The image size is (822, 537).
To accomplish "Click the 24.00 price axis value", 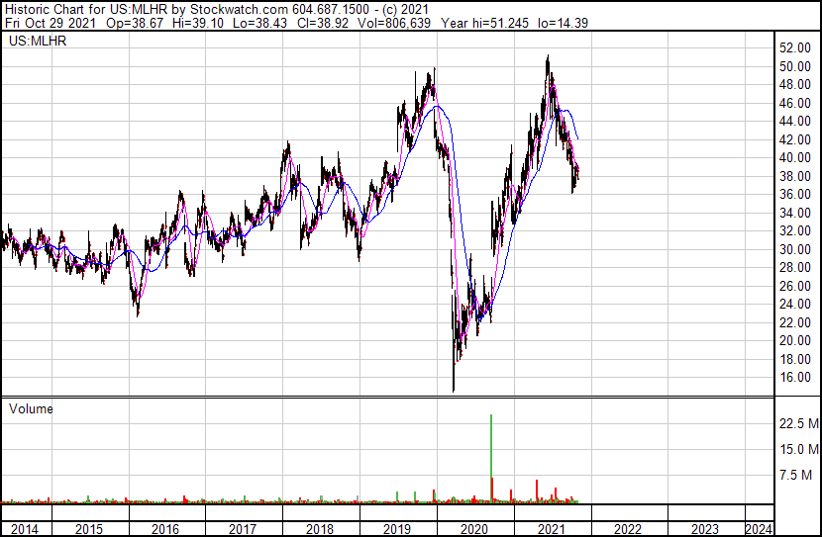I will pos(795,304).
